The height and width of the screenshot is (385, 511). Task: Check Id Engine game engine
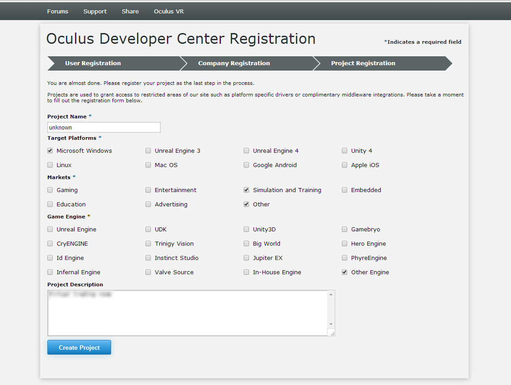tap(50, 258)
